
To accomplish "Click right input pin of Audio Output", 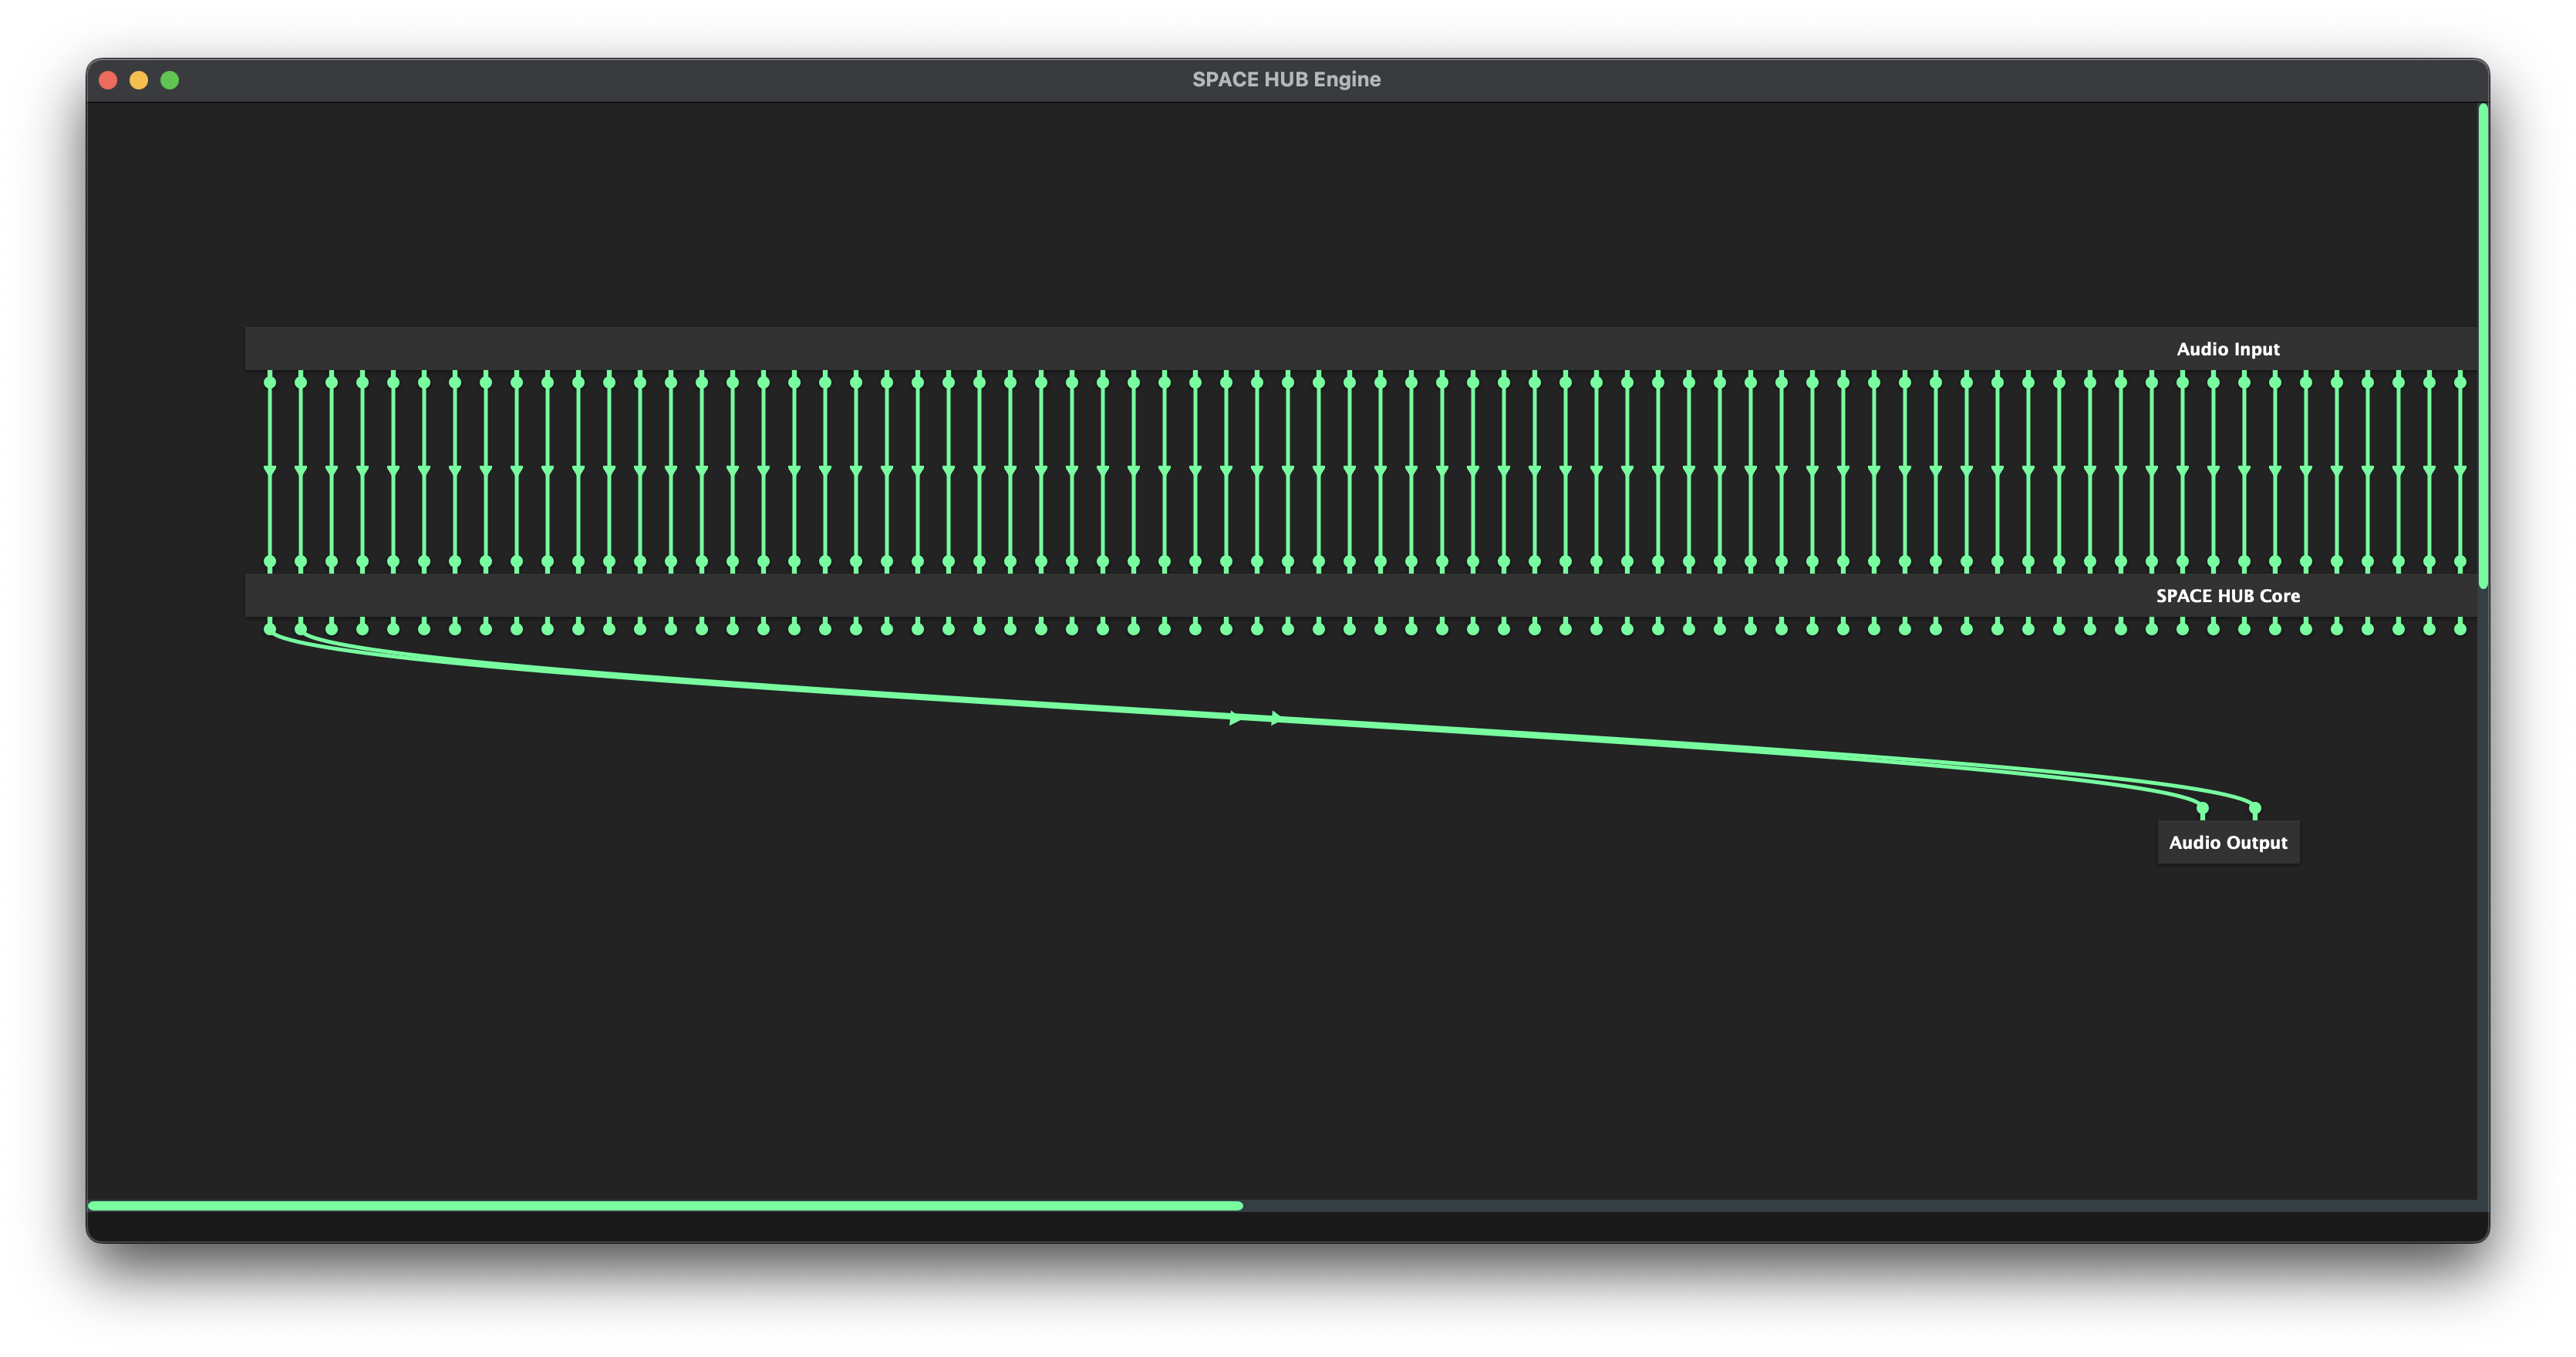I will (2254, 809).
